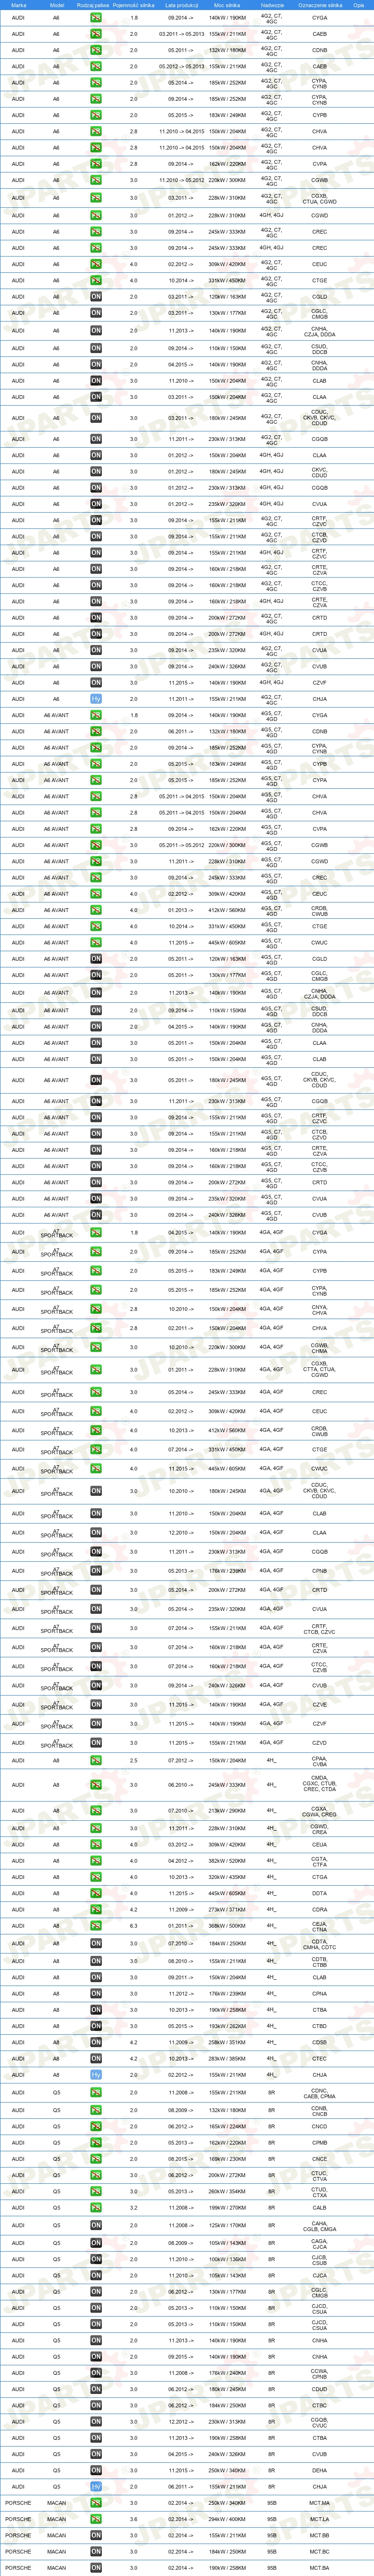Viewport: 374px width, 2576px height.
Task: Click the diesel ON icon in Macan MCT.BA row
Action: pyautogui.click(x=96, y=2567)
